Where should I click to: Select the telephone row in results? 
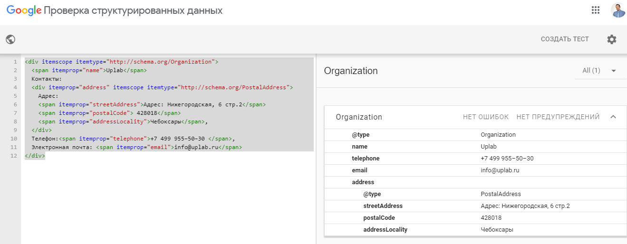click(x=475, y=159)
